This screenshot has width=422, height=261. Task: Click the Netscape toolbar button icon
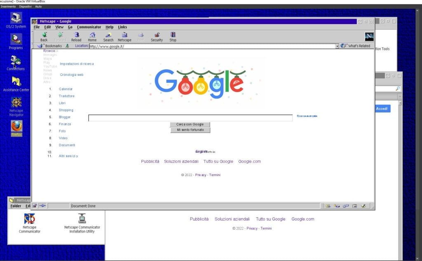tap(124, 35)
